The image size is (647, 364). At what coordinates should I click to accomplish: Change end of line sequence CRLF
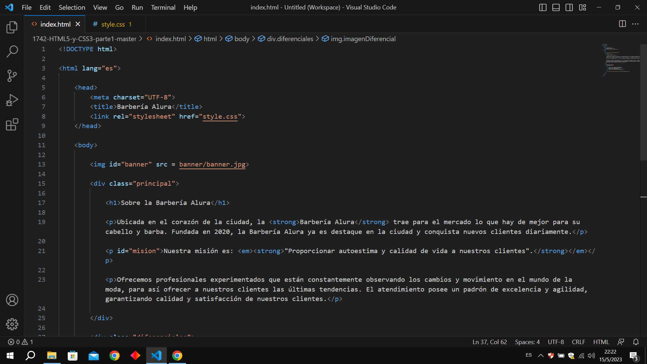tap(578, 342)
